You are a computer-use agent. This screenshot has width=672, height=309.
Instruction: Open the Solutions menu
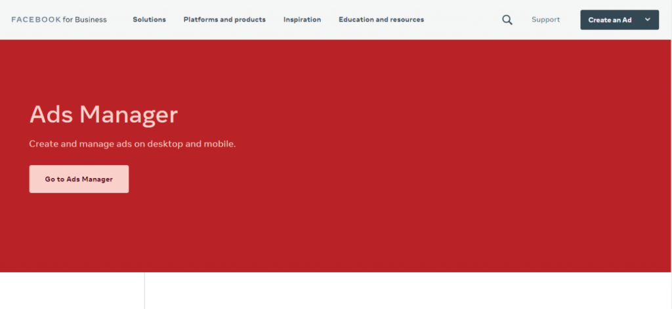(149, 20)
